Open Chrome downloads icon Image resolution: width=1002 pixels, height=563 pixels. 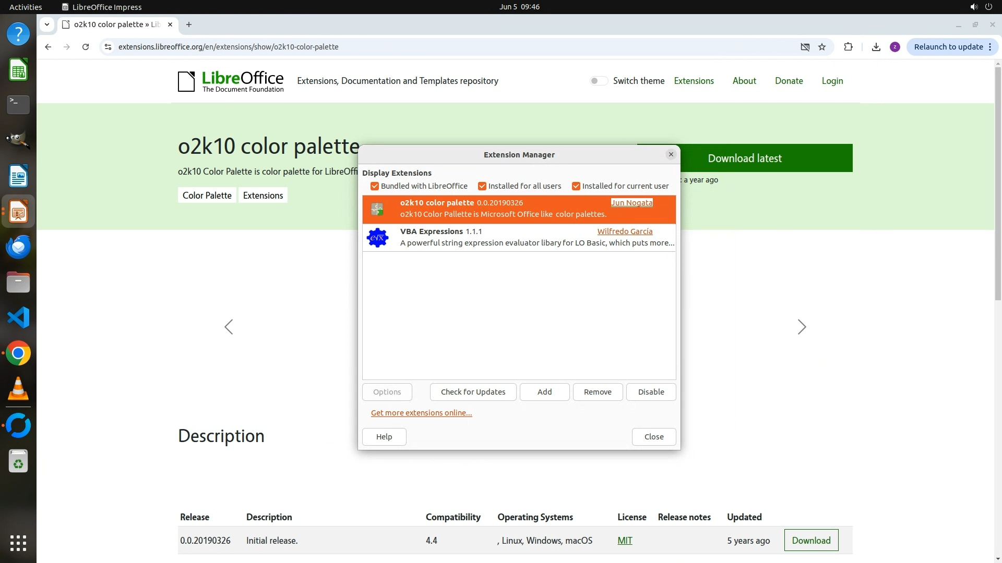[x=876, y=47]
